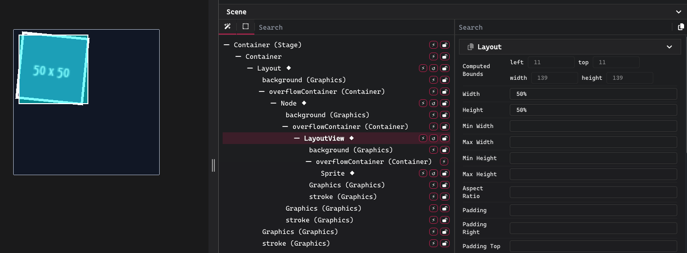This screenshot has width=687, height=253.
Task: Select the Sprite tree item
Action: click(333, 173)
